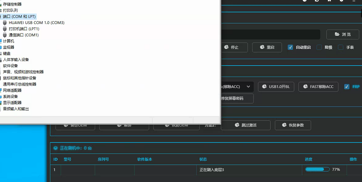This screenshot has height=182, width=362.
Task: Select 通信端口 (COM1) in Device Manager
Action: [23, 35]
